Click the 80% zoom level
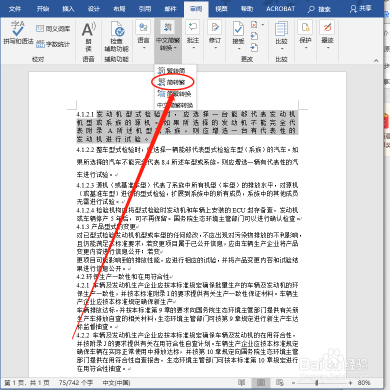The width and height of the screenshot is (390, 390). (x=364, y=383)
